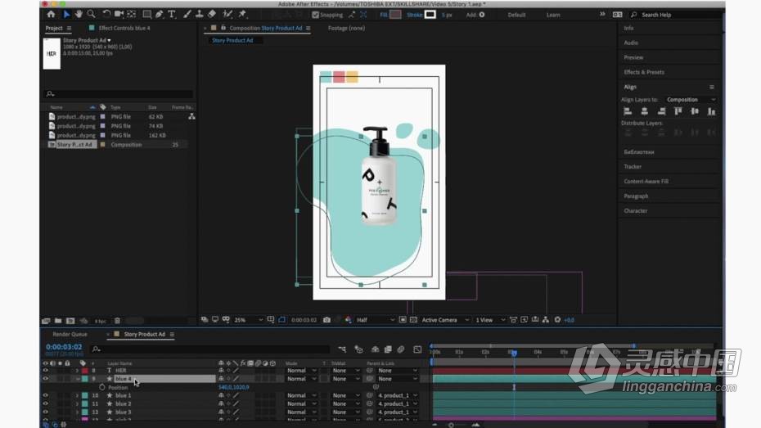This screenshot has height=428, width=761.
Task: Click the Home icon in toolbar
Action: (x=51, y=15)
